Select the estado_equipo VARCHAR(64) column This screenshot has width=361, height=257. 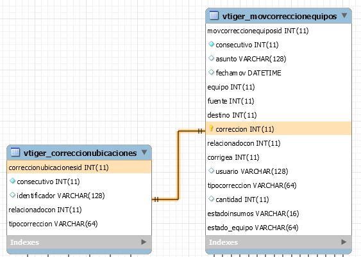pyautogui.click(x=278, y=228)
